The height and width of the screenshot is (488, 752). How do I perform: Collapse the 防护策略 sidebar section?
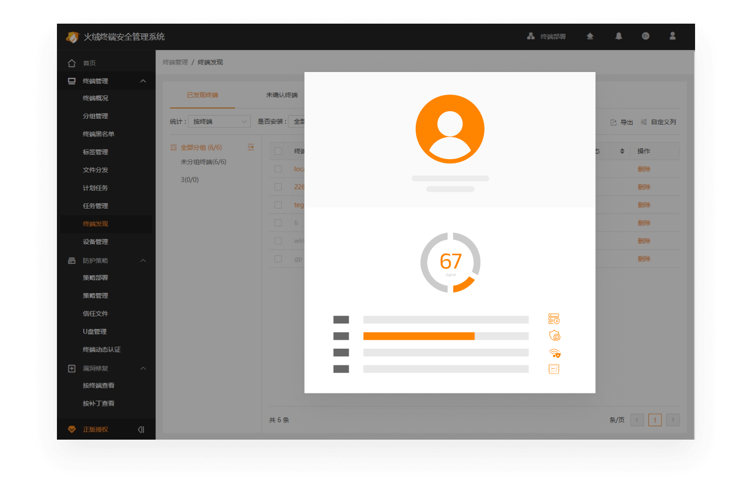point(143,261)
